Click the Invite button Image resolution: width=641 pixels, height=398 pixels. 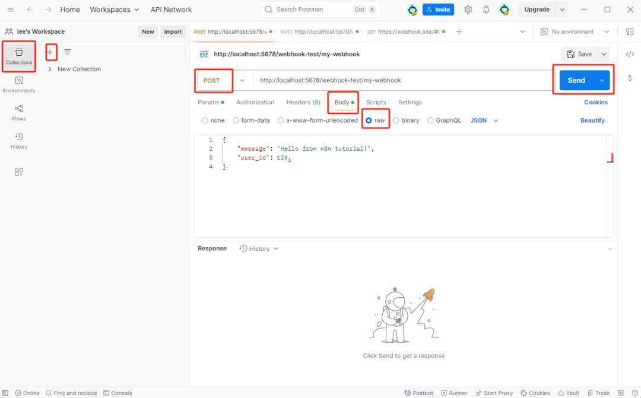click(438, 9)
